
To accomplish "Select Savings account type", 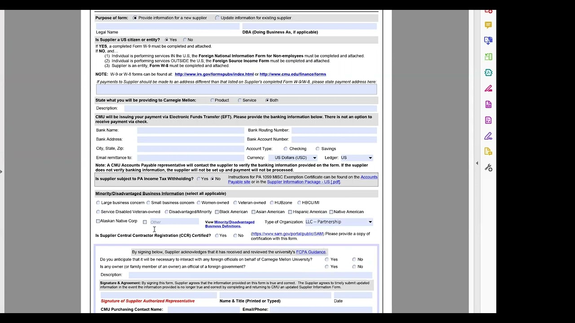I will tap(318, 149).
